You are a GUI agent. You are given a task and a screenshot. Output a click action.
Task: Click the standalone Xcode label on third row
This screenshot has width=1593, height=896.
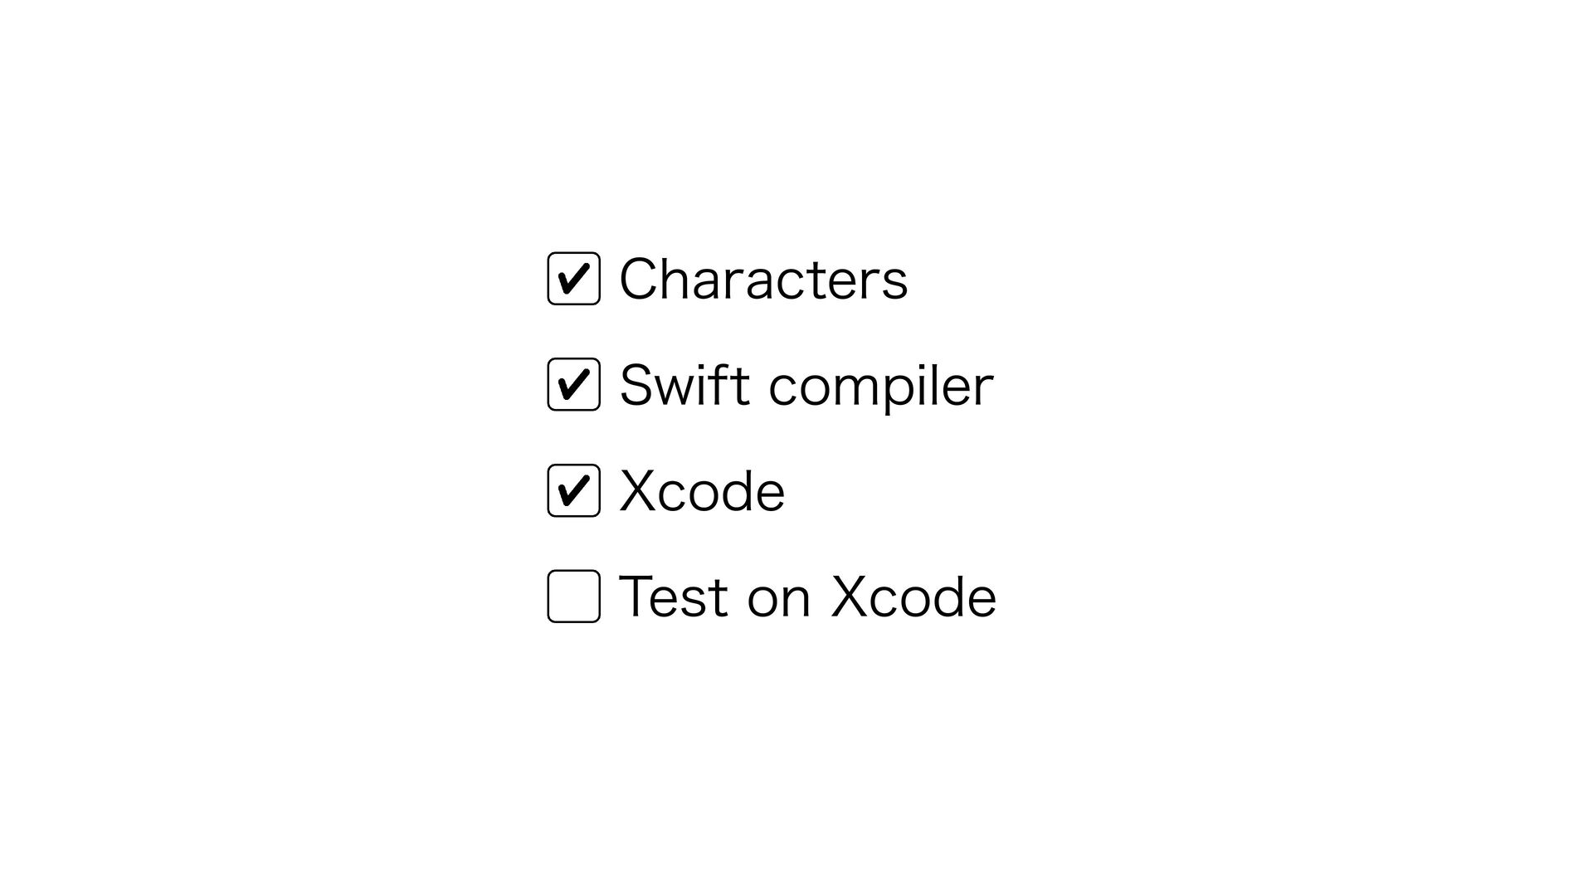coord(702,490)
